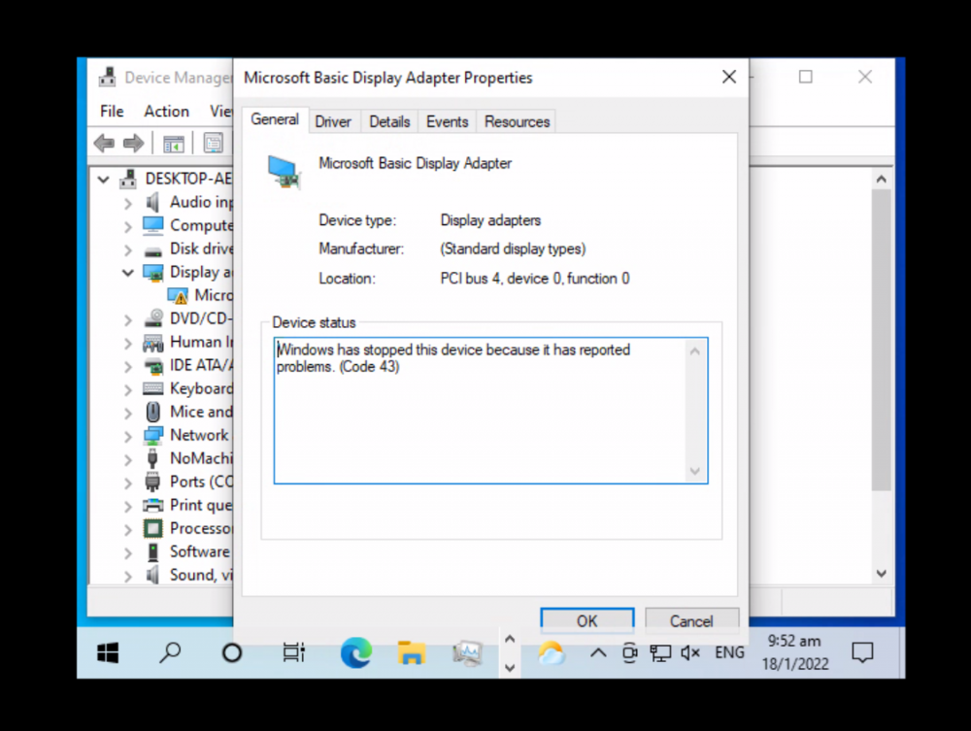Select the NoMachine devices plug icon
The image size is (971, 731).
click(153, 458)
